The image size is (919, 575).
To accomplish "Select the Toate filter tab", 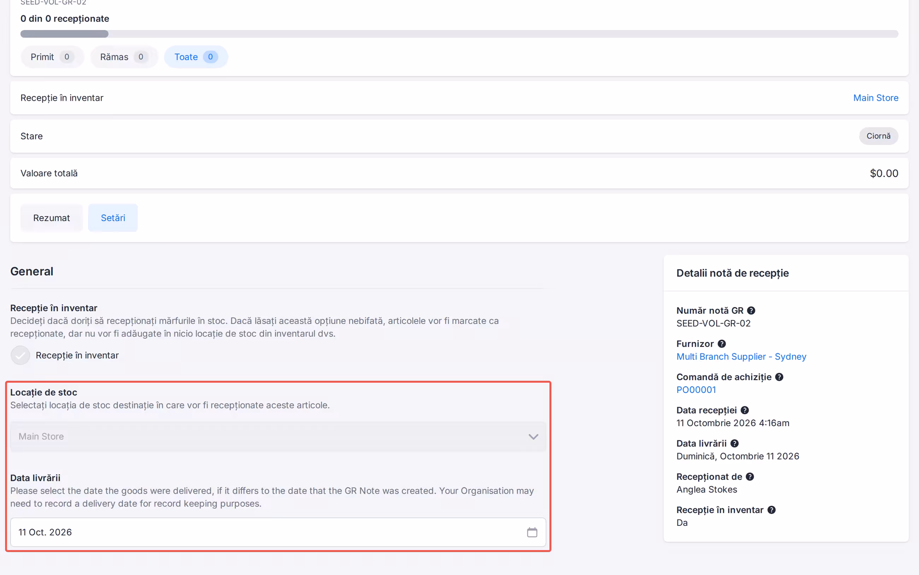I will coord(196,57).
